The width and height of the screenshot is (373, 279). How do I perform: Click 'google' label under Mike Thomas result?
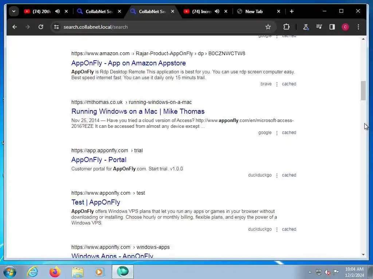(265, 132)
